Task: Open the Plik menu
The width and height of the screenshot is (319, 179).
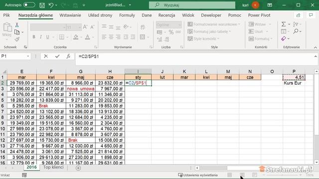Action: click(x=6, y=15)
